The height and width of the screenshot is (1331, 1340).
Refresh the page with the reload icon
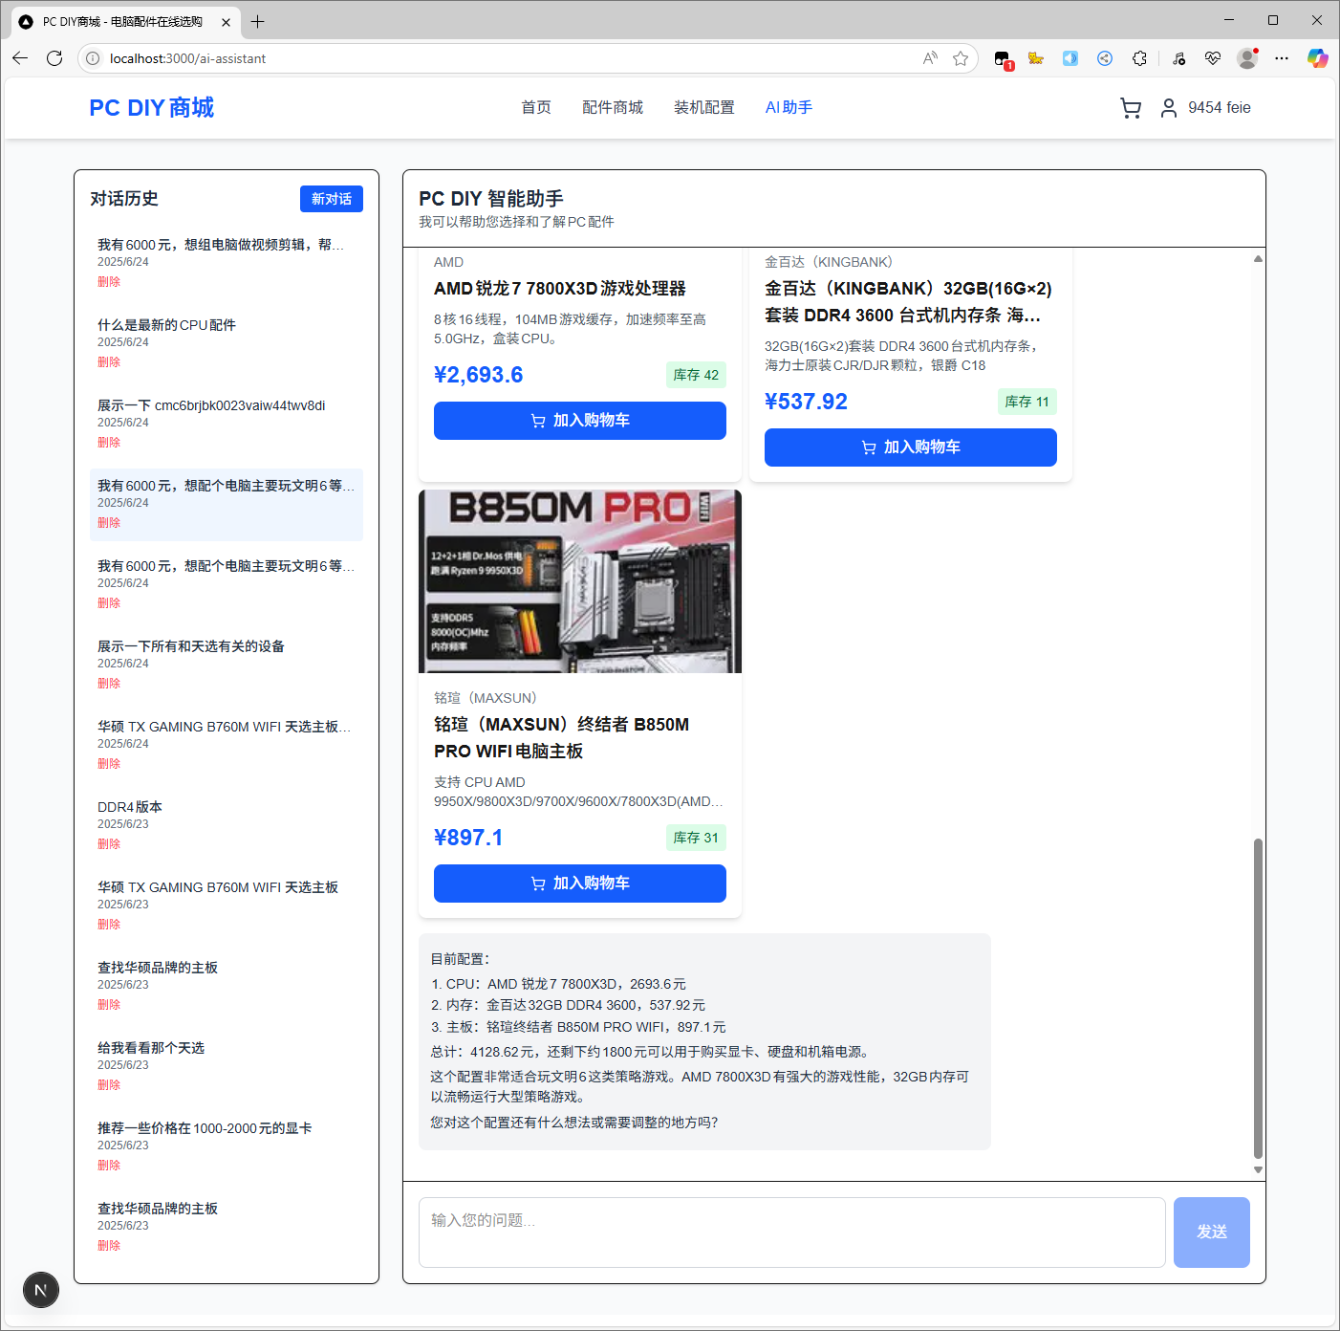(x=54, y=58)
